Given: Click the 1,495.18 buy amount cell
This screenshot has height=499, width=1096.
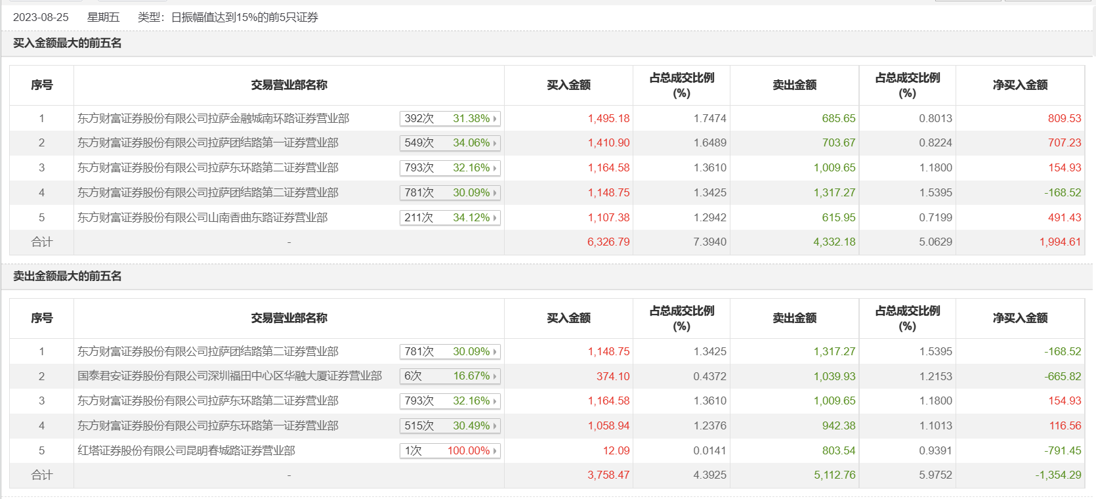Looking at the screenshot, I should click(x=608, y=119).
